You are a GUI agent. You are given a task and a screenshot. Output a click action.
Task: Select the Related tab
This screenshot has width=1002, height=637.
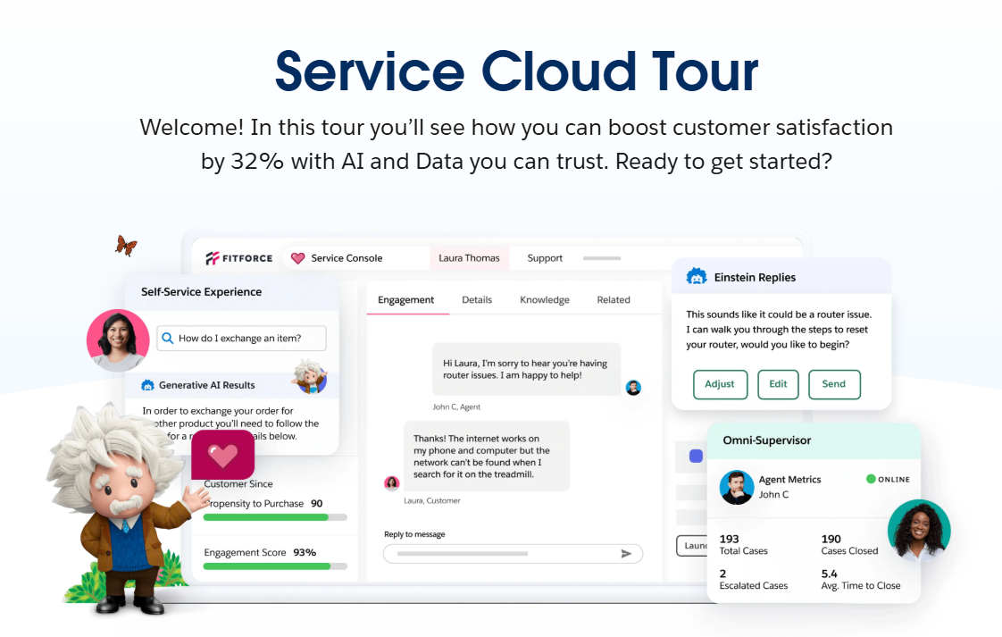(x=614, y=300)
